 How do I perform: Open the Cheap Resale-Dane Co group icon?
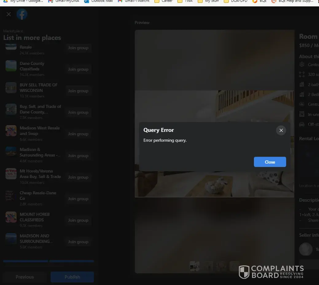(11, 195)
